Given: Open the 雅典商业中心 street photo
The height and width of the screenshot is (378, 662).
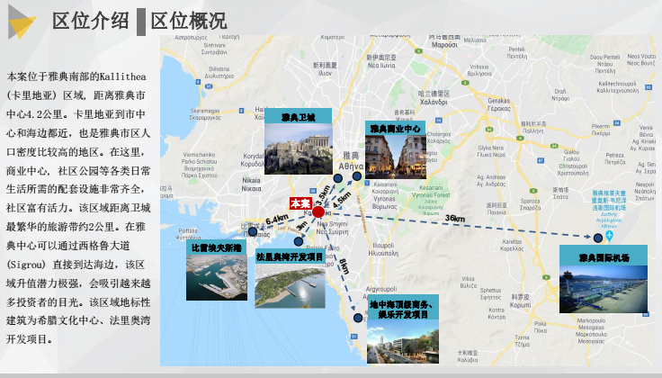Looking at the screenshot, I should coord(396,157).
